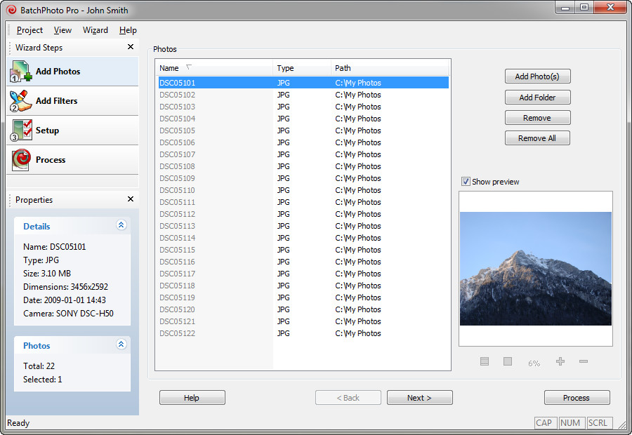Click the Add Folder button

(x=537, y=97)
